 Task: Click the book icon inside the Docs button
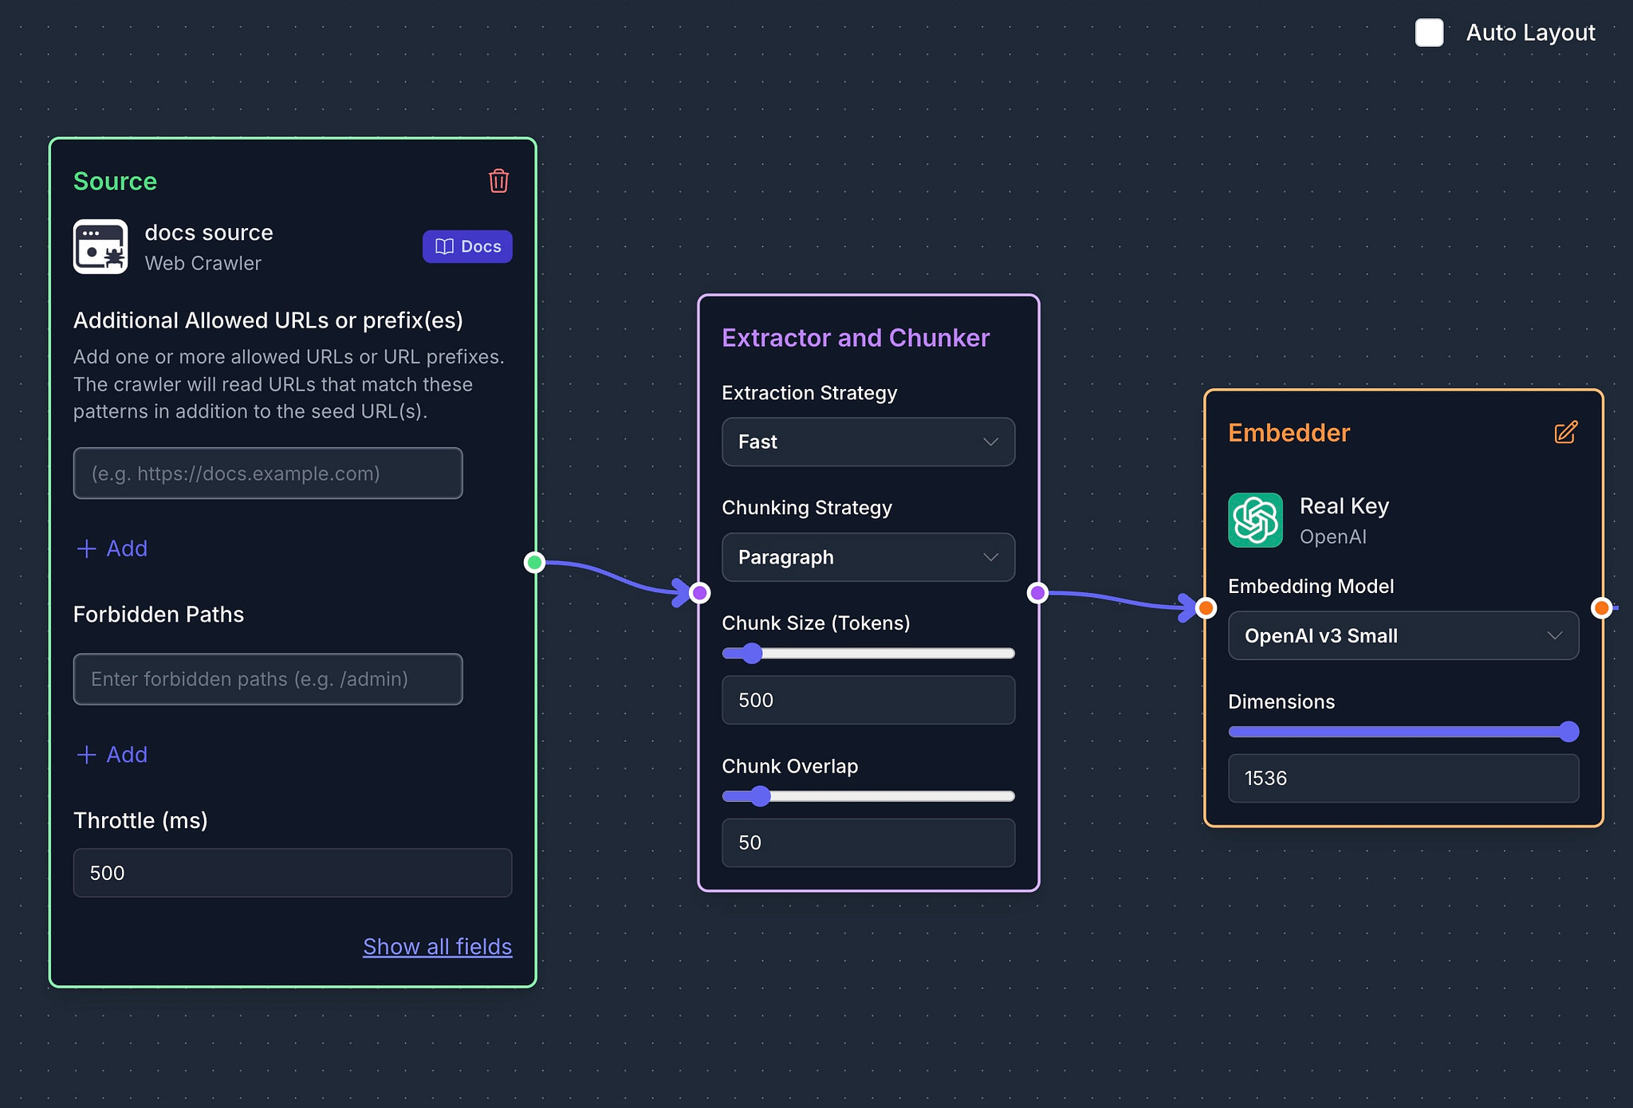[x=444, y=246]
